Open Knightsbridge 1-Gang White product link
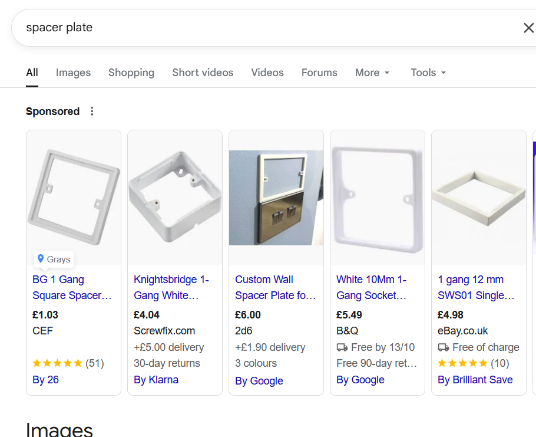 pos(171,287)
